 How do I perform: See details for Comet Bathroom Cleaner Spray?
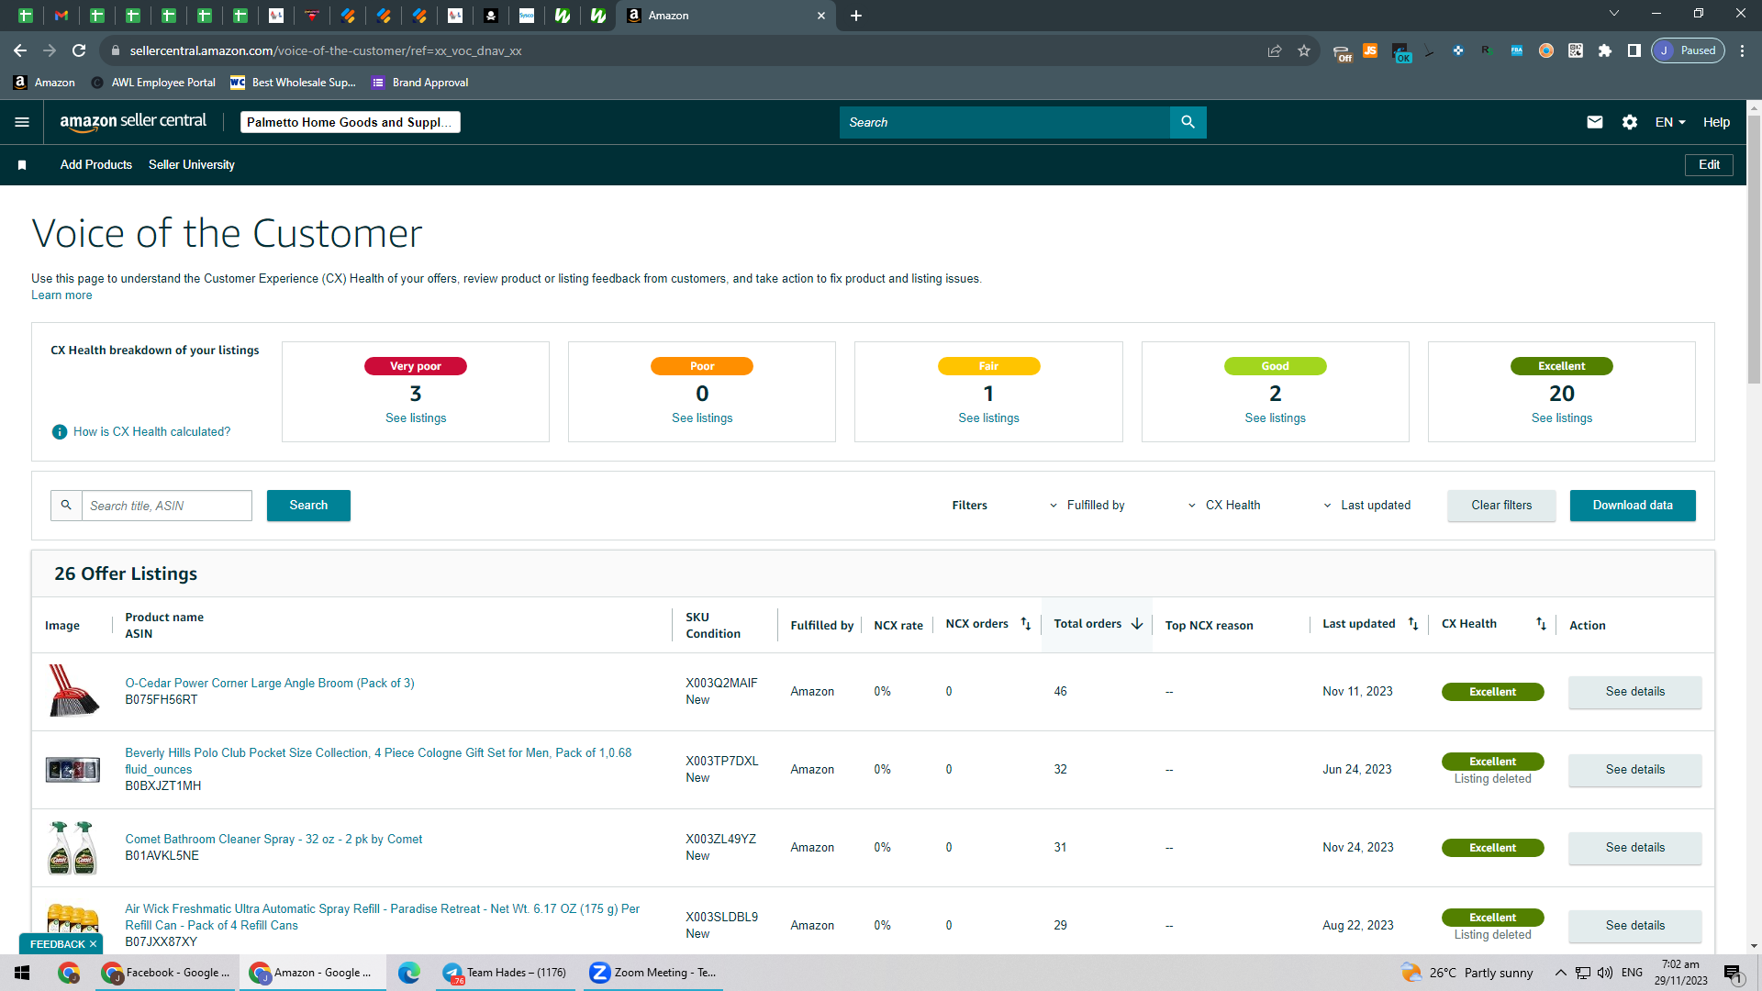pyautogui.click(x=1634, y=848)
